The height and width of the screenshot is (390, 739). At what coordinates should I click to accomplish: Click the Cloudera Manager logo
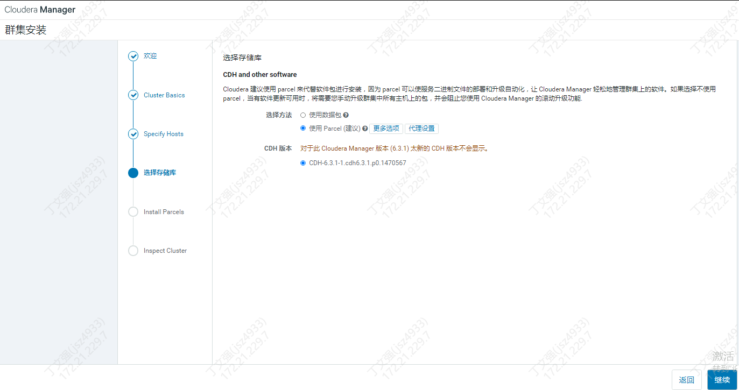(40, 10)
